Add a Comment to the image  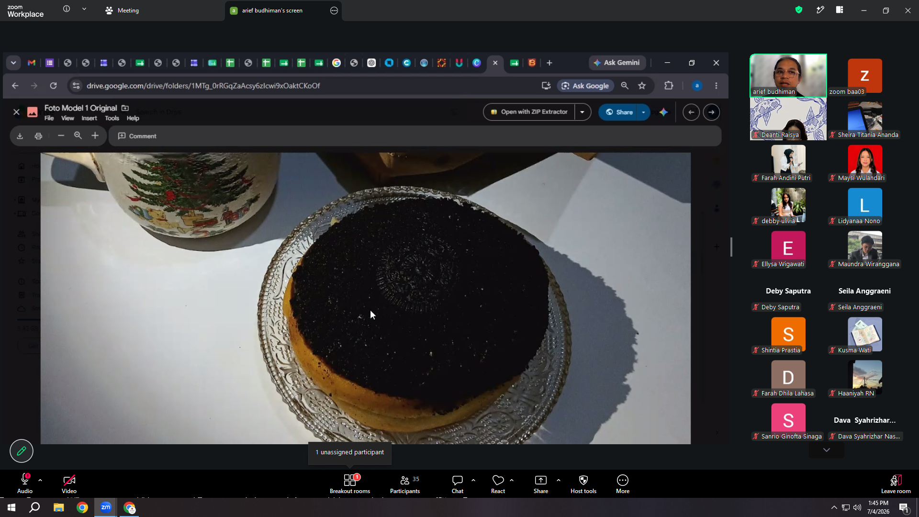click(137, 136)
